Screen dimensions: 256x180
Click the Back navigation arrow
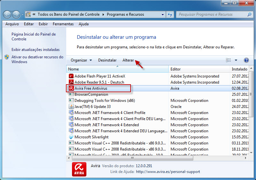[7, 14]
